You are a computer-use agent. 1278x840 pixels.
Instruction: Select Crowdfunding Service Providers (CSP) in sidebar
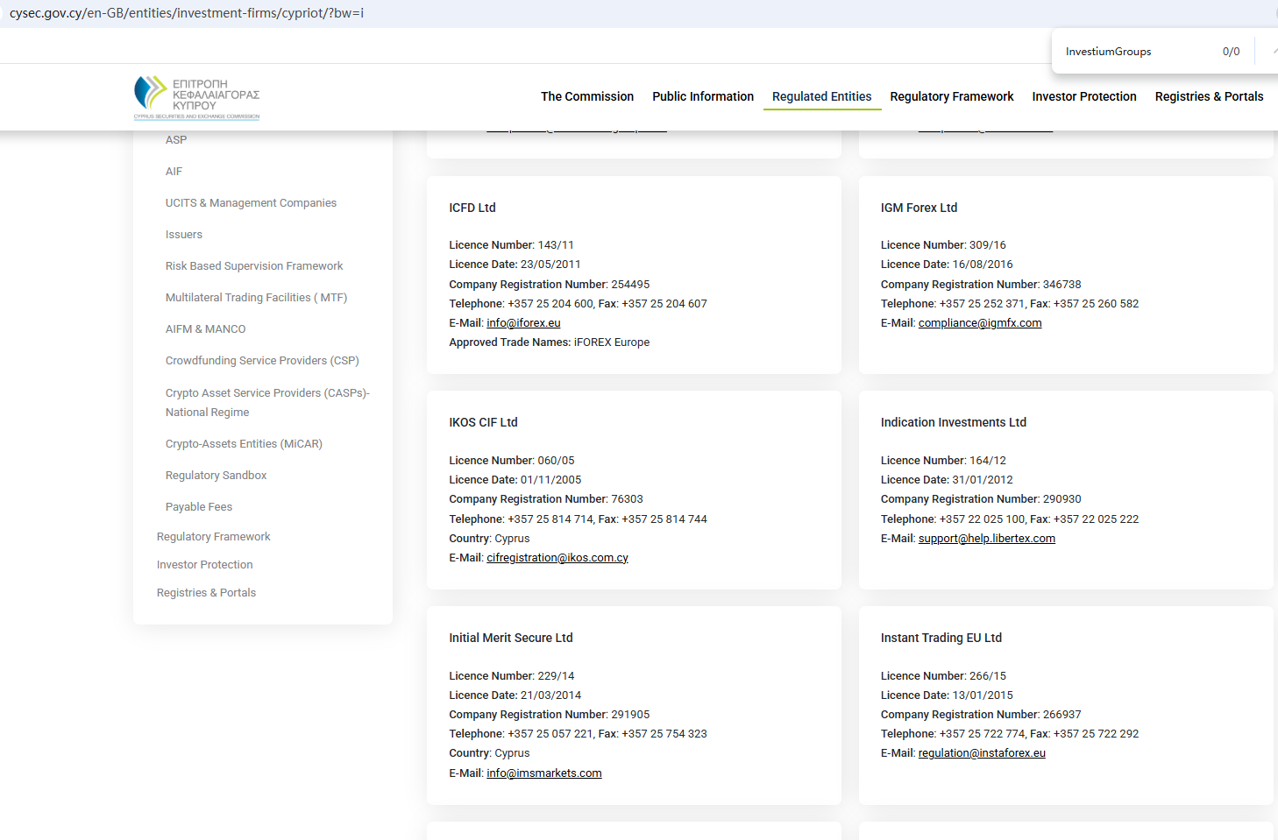tap(262, 361)
